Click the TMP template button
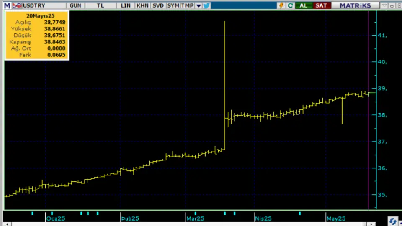The height and width of the screenshot is (226, 402). 188,5
